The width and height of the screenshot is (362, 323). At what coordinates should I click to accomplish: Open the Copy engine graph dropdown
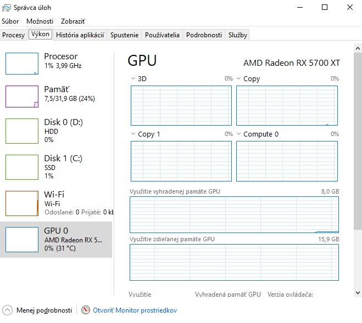(x=238, y=78)
